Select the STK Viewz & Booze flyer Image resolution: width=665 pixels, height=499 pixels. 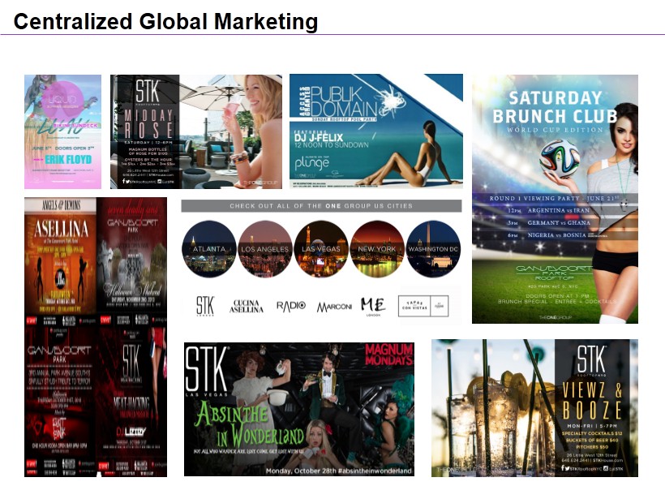[x=534, y=407]
